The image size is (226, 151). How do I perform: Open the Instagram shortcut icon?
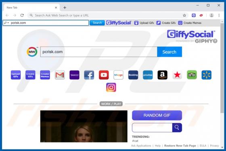[x=111, y=87]
